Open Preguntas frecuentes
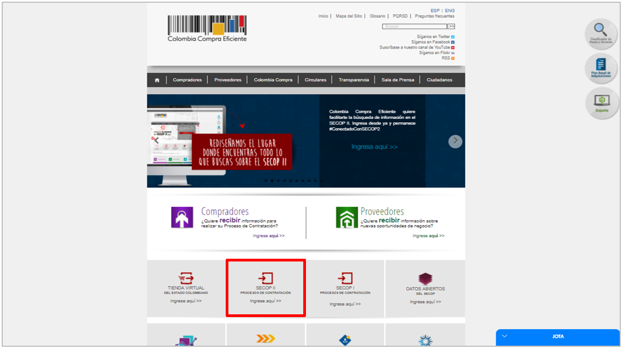This screenshot has width=623, height=349. [x=435, y=17]
